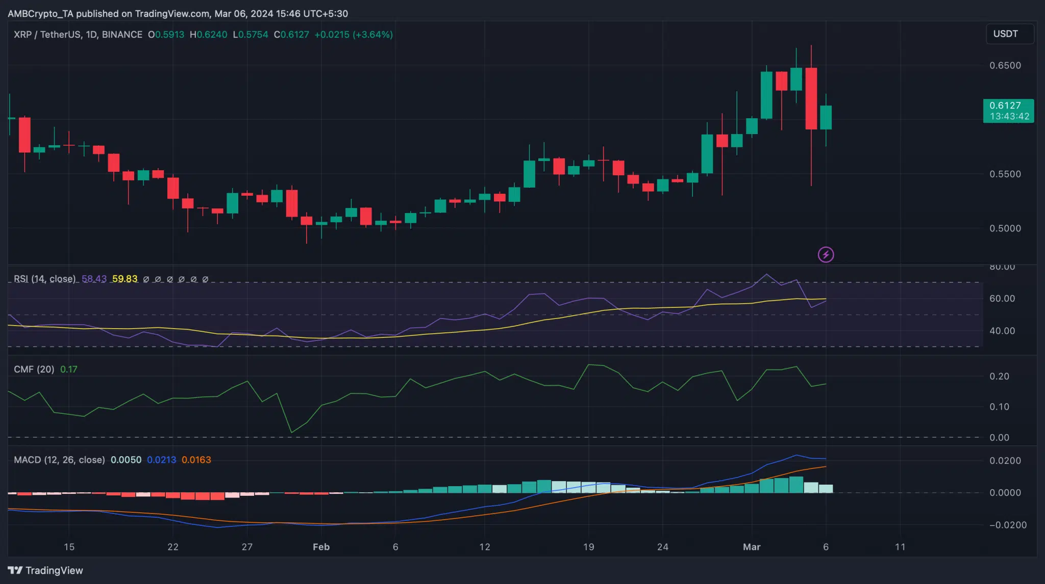Viewport: 1045px width, 584px height.
Task: Click the 27 date axis label
Action: (247, 547)
